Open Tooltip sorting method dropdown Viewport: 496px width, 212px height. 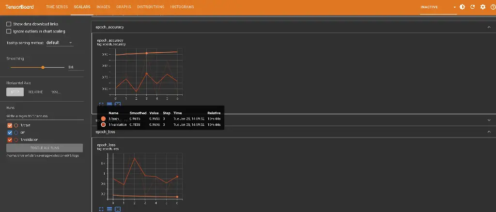59,43
